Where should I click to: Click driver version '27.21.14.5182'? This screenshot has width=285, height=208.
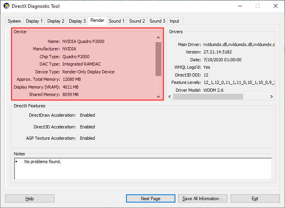coord(218,52)
